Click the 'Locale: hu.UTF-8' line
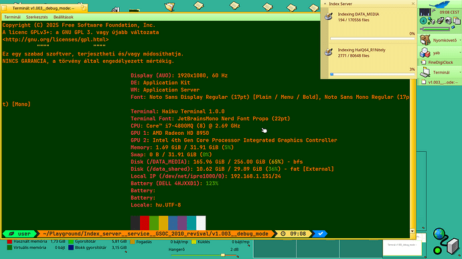This screenshot has width=462, height=259. (x=156, y=205)
